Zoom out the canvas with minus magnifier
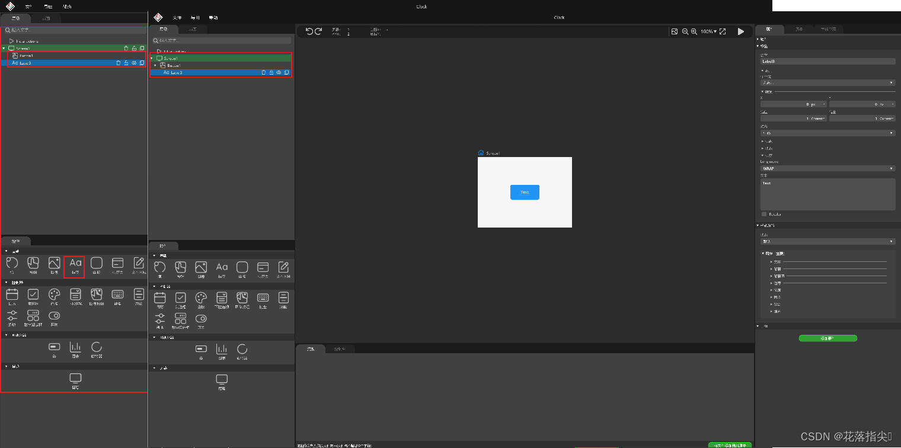This screenshot has width=901, height=448. point(685,31)
